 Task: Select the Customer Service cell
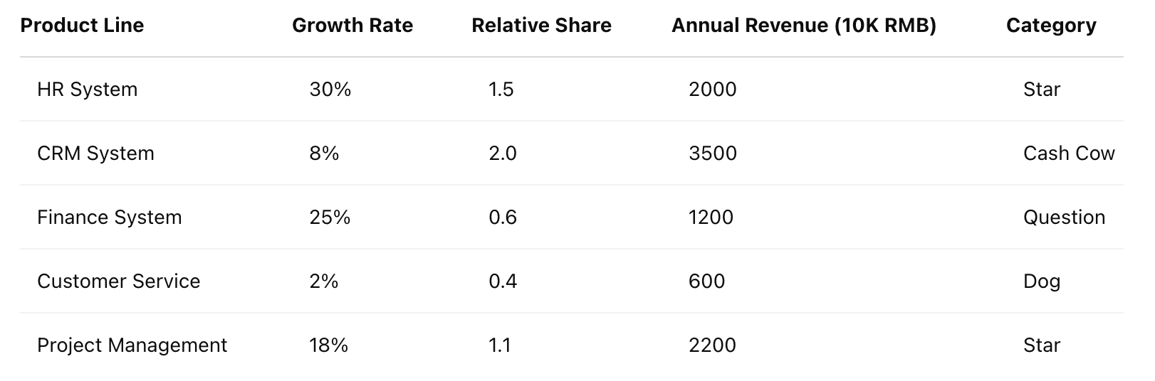click(118, 281)
